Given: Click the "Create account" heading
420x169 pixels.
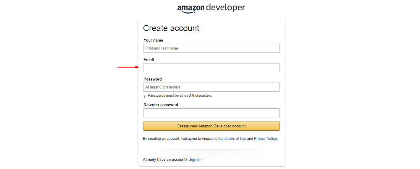Looking at the screenshot, I should point(171,28).
